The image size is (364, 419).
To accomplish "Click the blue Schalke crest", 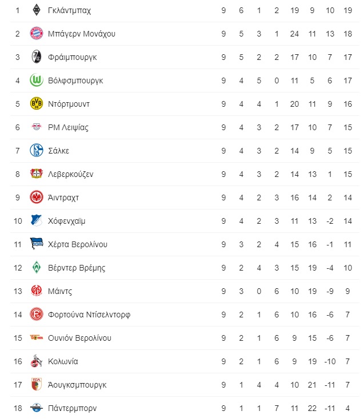I will [37, 150].
